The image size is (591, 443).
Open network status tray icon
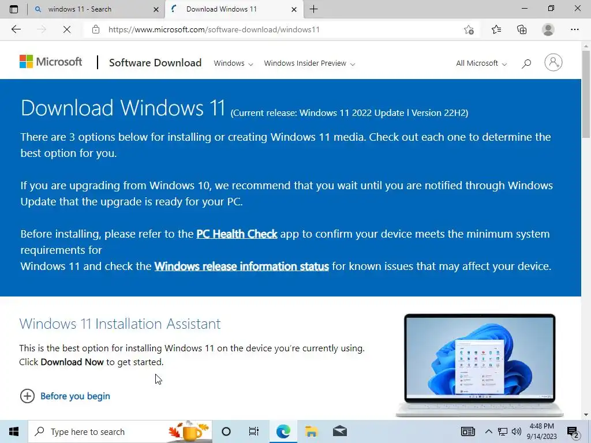coord(503,431)
